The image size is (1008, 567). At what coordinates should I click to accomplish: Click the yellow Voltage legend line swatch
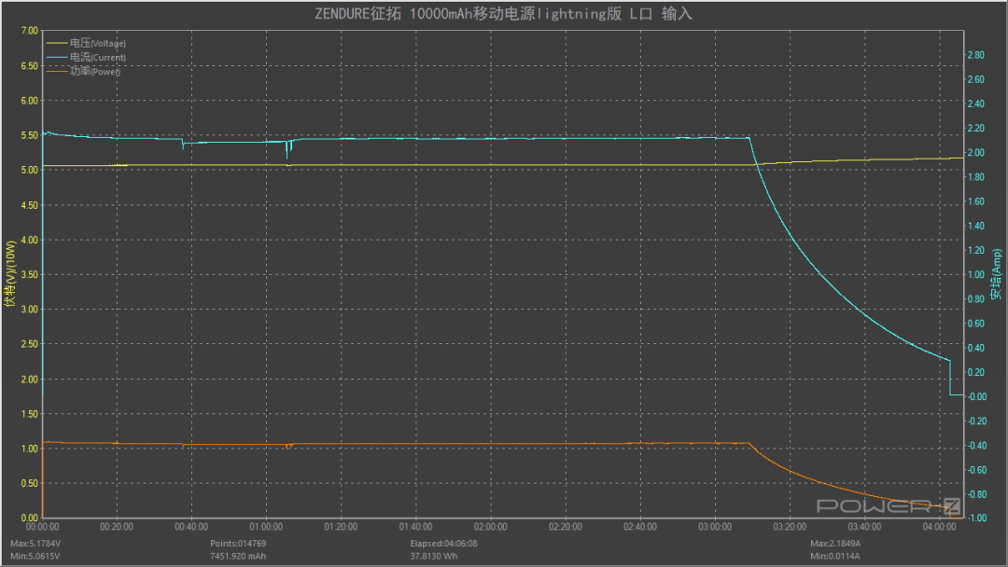click(x=57, y=43)
